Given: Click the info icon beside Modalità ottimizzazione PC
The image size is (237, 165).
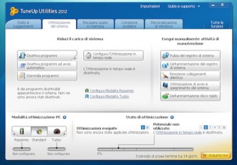Looking at the screenshot, I should point(64,117).
